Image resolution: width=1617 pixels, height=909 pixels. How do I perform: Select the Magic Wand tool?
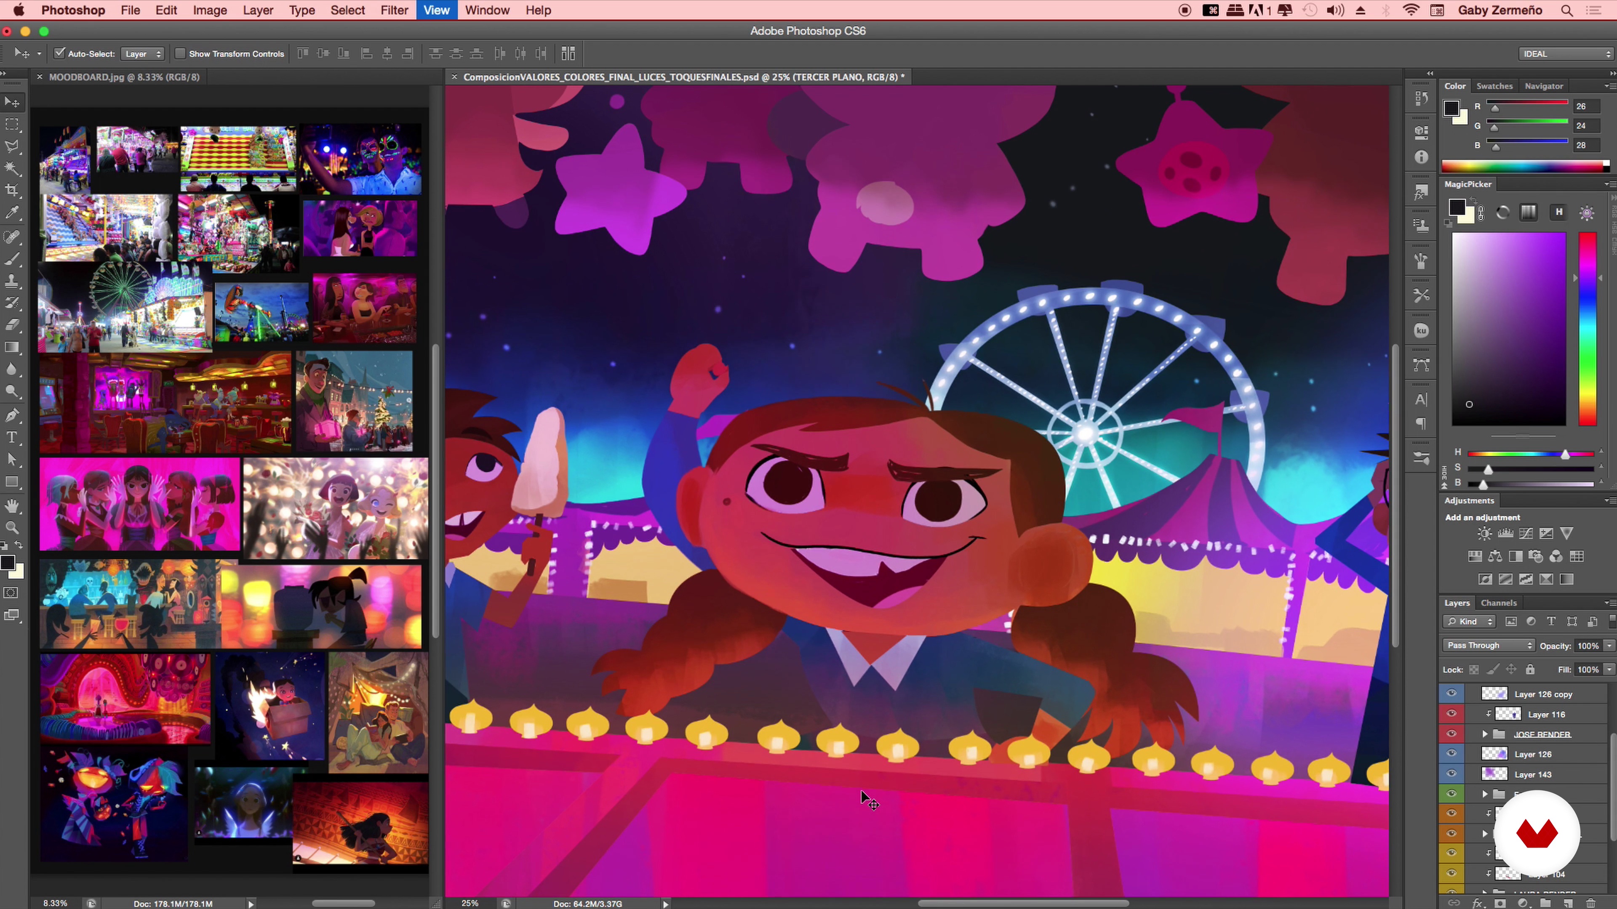[12, 168]
